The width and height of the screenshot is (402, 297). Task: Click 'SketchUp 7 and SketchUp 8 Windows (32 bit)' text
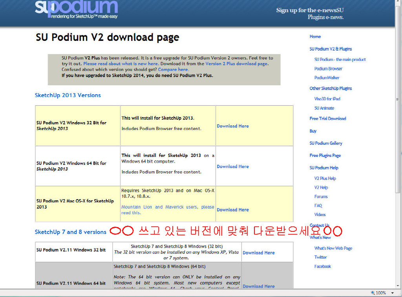click(177, 246)
